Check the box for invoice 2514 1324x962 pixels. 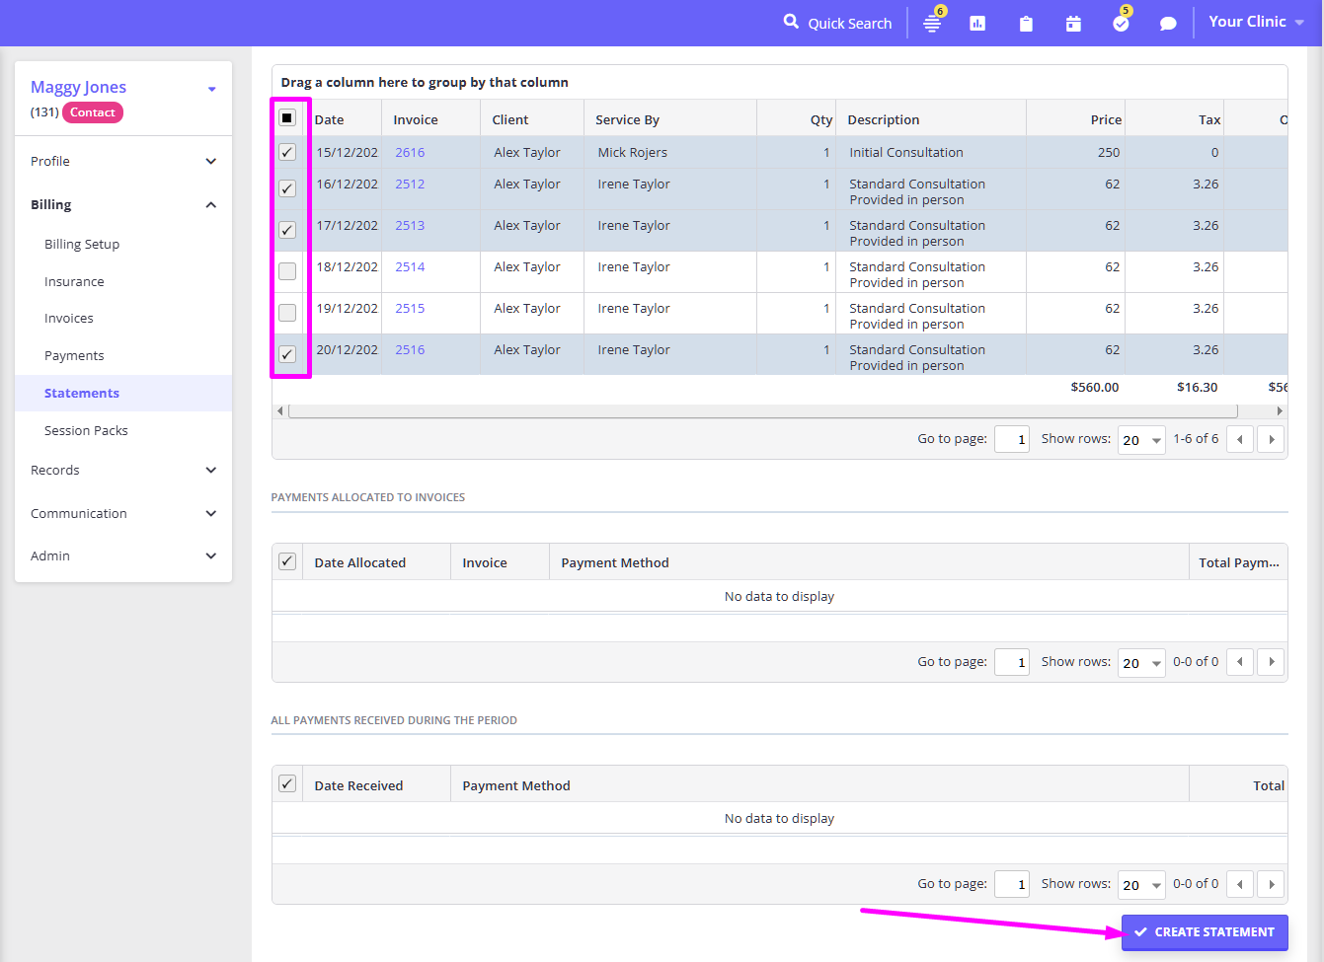(x=287, y=271)
